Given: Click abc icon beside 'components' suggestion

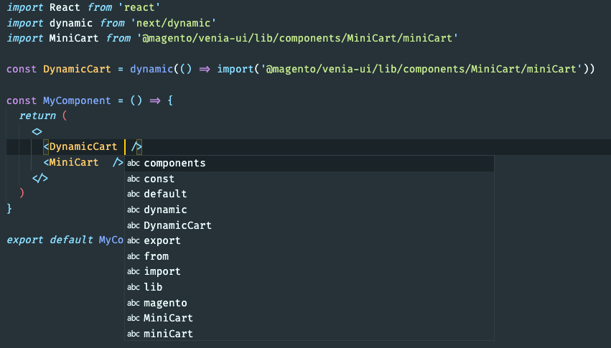Looking at the screenshot, I should coord(134,163).
